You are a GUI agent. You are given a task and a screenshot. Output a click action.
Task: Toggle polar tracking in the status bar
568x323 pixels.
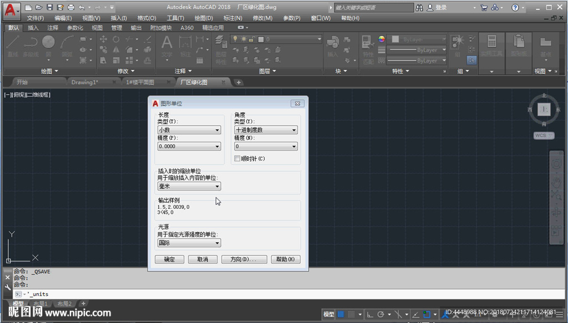[x=381, y=314]
